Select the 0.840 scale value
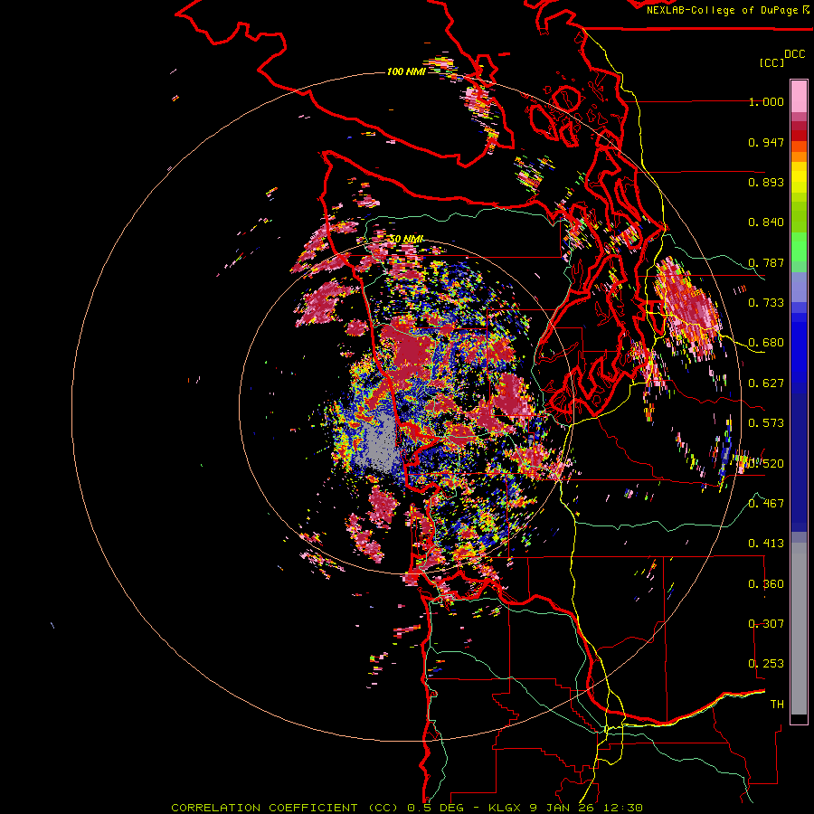This screenshot has width=814, height=814. pos(766,222)
